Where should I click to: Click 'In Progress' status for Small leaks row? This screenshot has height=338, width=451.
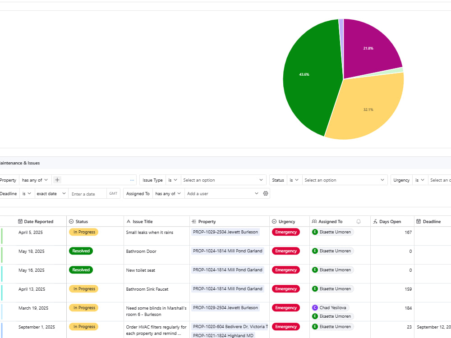point(84,232)
